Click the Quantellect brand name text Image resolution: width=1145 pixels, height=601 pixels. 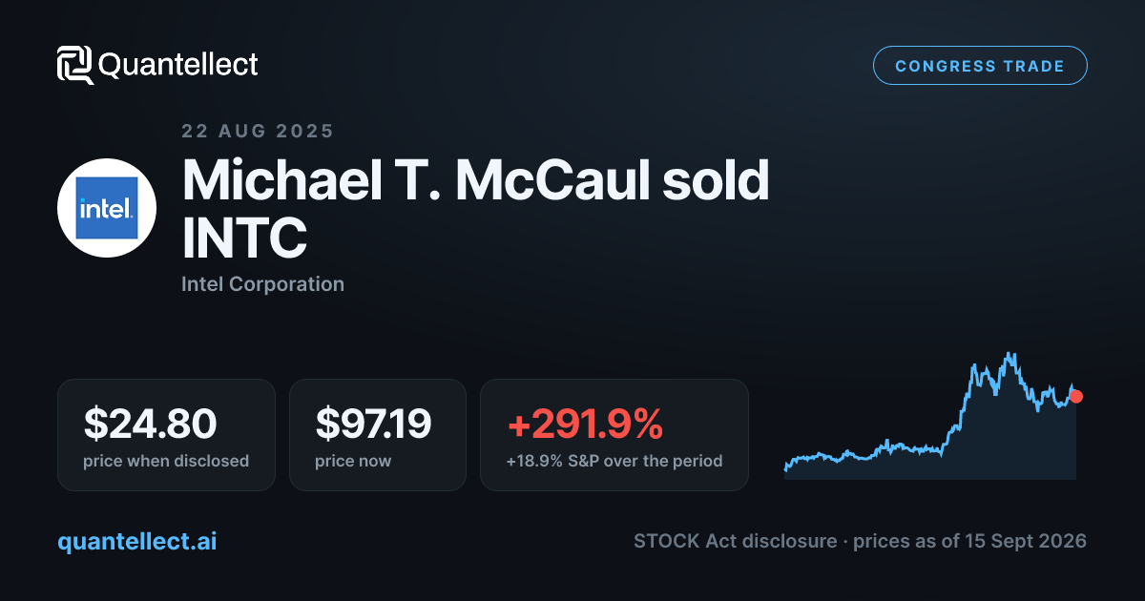point(178,65)
